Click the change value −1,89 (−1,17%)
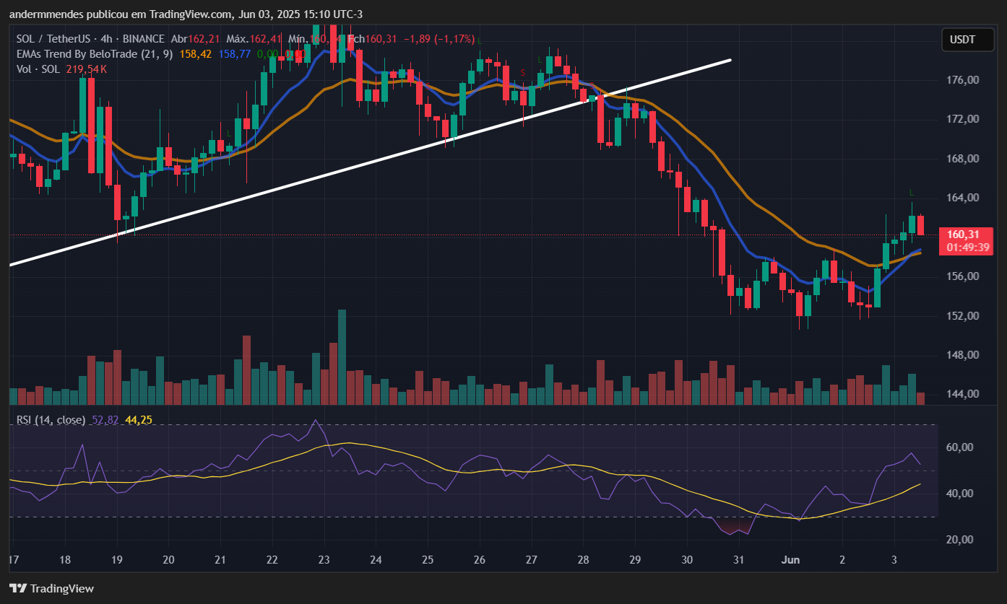This screenshot has height=604, width=1007. click(x=438, y=39)
